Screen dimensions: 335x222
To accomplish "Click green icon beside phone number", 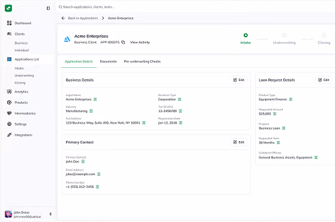I will [x=97, y=187].
